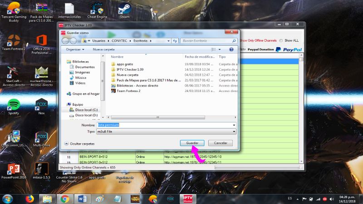Click the PayPal donation logo in IPTV Checker
This screenshot has height=204, width=363.
(x=289, y=49)
